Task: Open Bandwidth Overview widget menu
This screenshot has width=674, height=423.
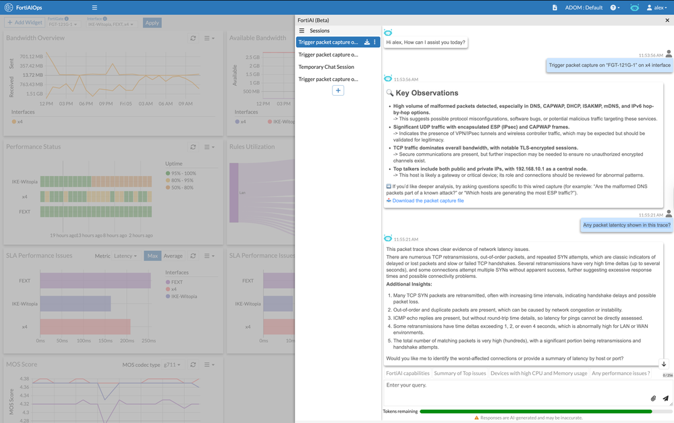Action: pos(209,38)
